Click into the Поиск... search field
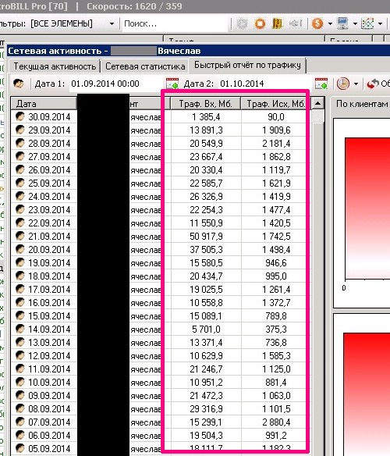390x456 pixels. tap(175, 23)
